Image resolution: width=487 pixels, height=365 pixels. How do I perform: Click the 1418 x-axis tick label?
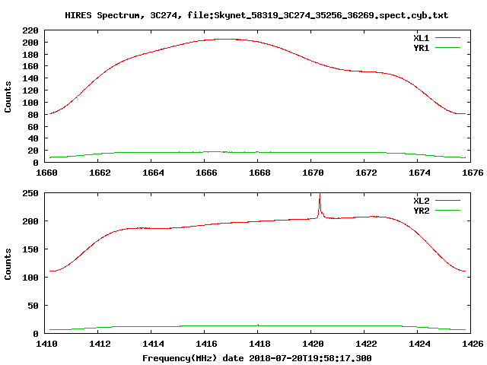coord(259,344)
